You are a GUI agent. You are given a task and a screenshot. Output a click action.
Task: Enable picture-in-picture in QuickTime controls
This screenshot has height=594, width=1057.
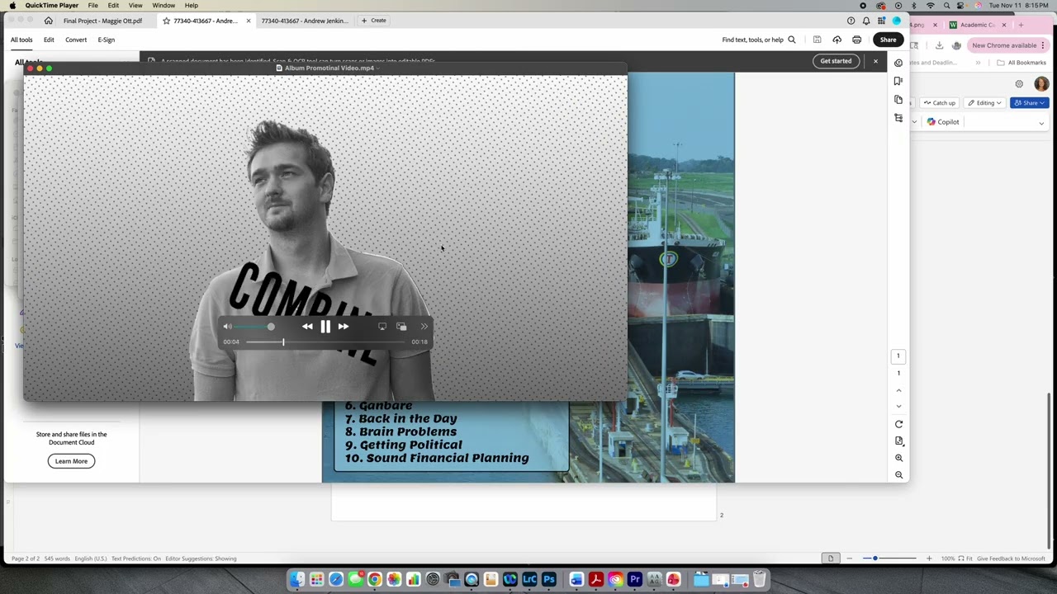[x=401, y=327]
